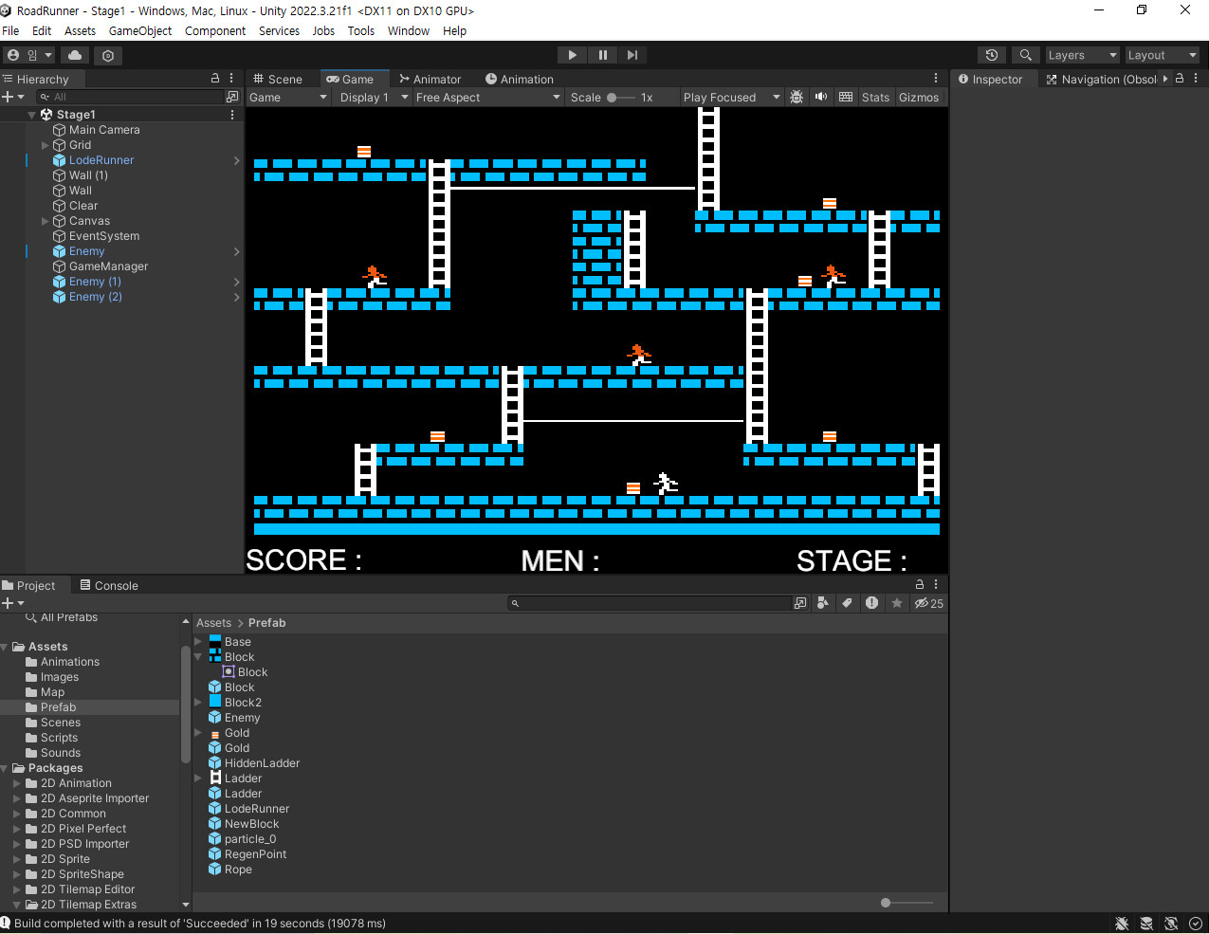This screenshot has height=934, width=1209.
Task: Open the Free Aspect resolution dropdown
Action: pos(487,97)
